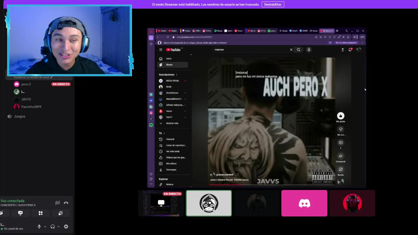Open Yair17 subscription
Screen dimensions: 418x235
tap(173, 117)
